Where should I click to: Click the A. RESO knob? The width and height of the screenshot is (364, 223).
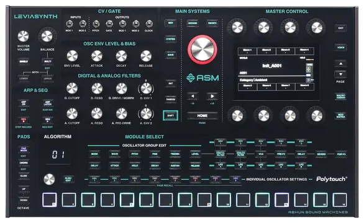pos(96,113)
